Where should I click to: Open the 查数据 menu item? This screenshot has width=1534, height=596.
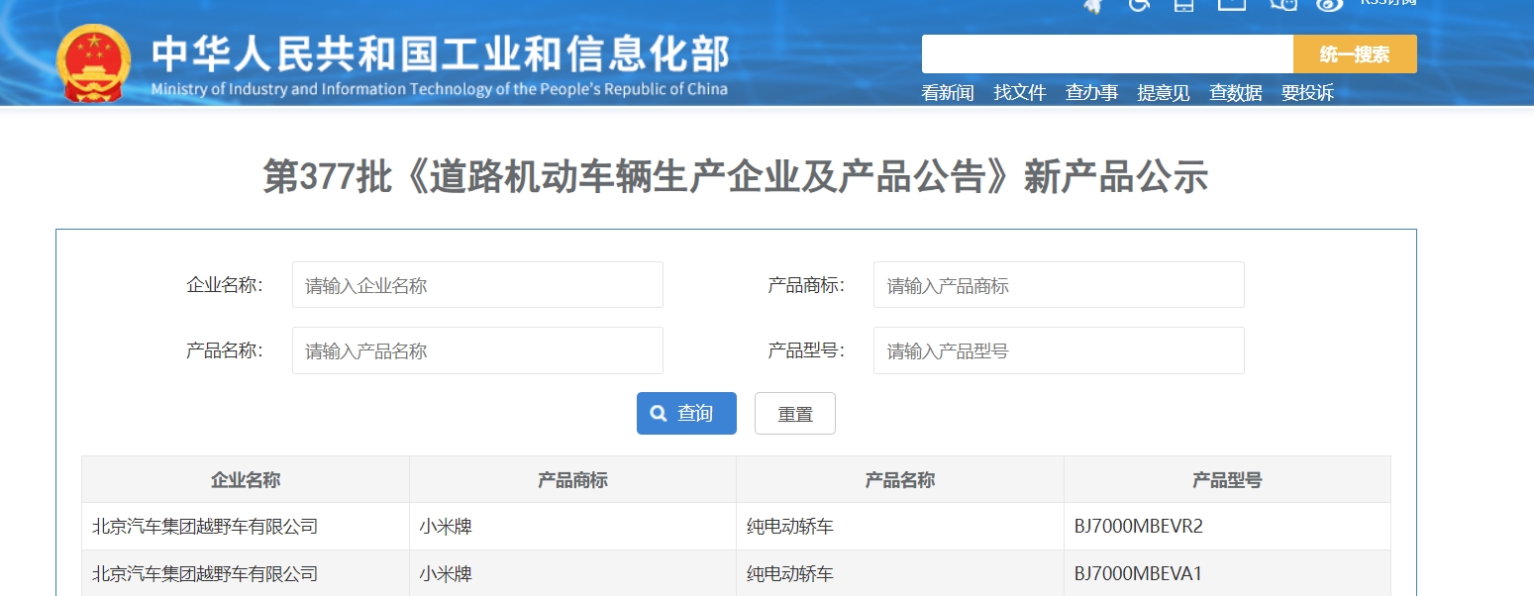tap(1235, 93)
